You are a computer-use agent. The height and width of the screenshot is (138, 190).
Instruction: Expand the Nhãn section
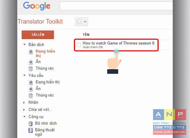pos(24,103)
